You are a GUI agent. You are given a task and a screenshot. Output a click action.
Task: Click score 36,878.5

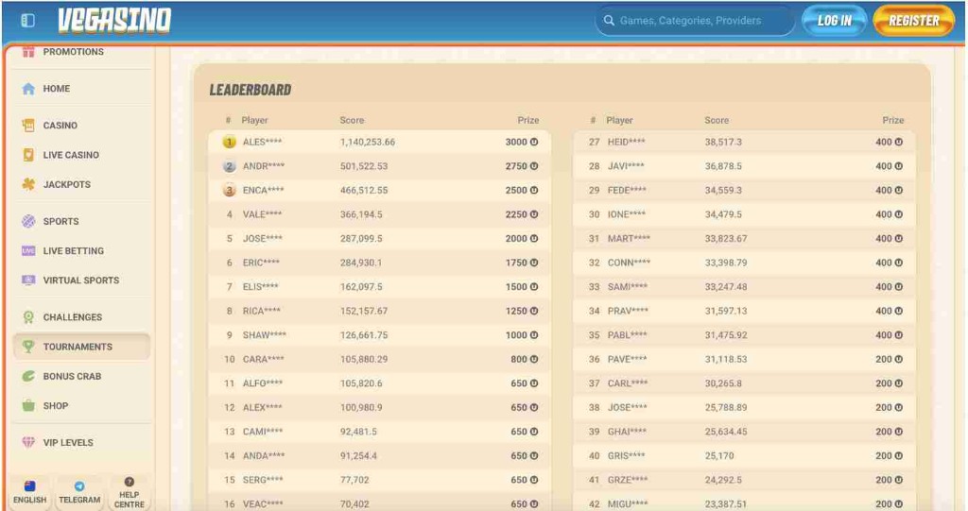[723, 166]
